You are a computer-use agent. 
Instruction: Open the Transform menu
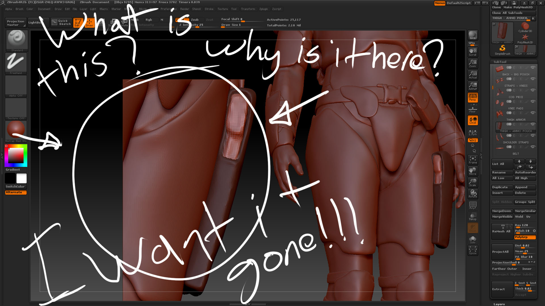pyautogui.click(x=248, y=9)
